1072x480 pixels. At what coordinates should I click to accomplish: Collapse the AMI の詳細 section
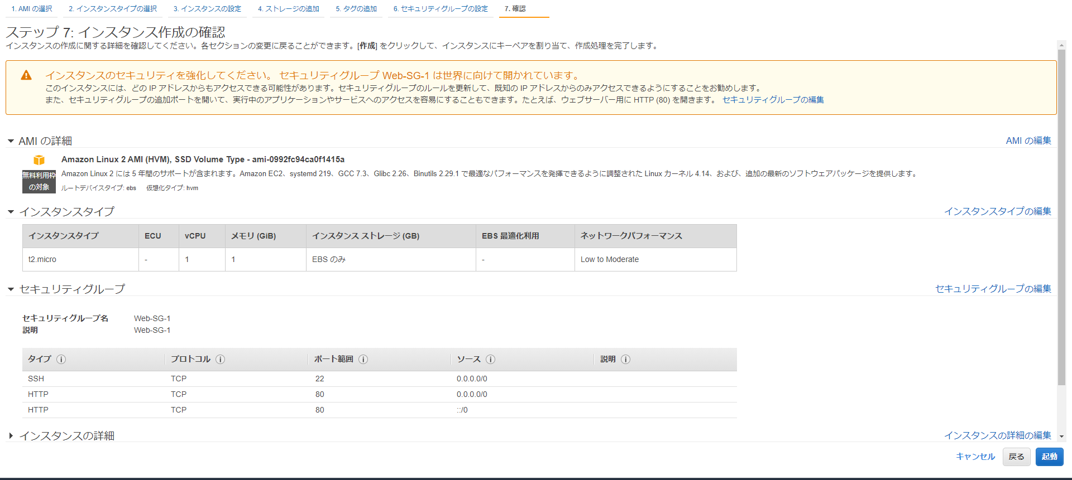click(11, 141)
